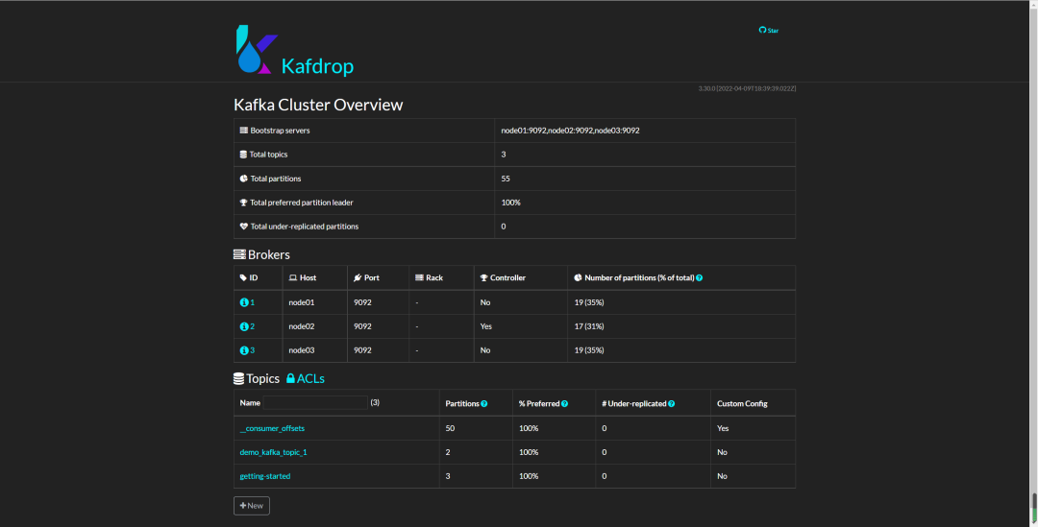This screenshot has height=527, width=1038.
Task: Click partitions count 3 for getting-started
Action: coord(448,476)
